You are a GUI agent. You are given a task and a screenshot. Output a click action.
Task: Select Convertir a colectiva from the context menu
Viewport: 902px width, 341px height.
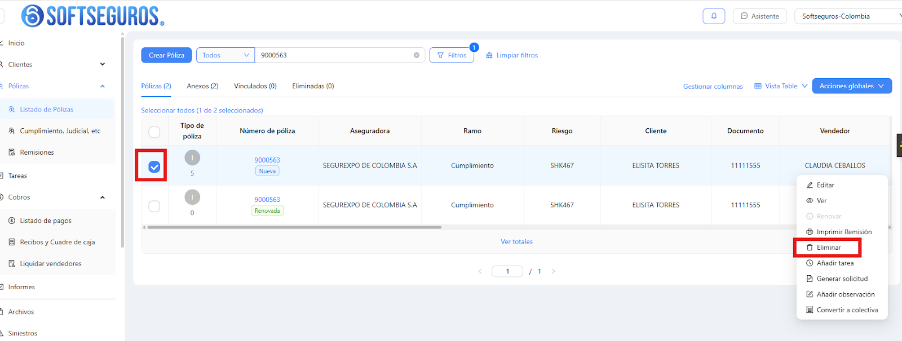point(842,310)
